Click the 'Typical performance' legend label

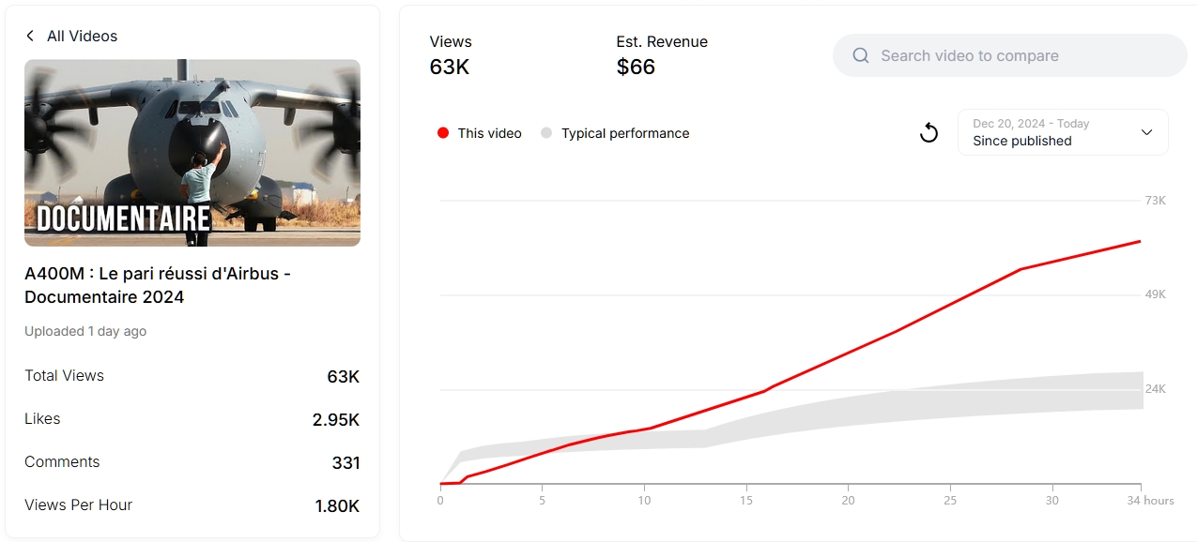[625, 133]
